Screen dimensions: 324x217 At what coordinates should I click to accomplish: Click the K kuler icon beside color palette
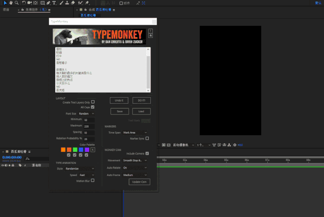tap(93, 150)
